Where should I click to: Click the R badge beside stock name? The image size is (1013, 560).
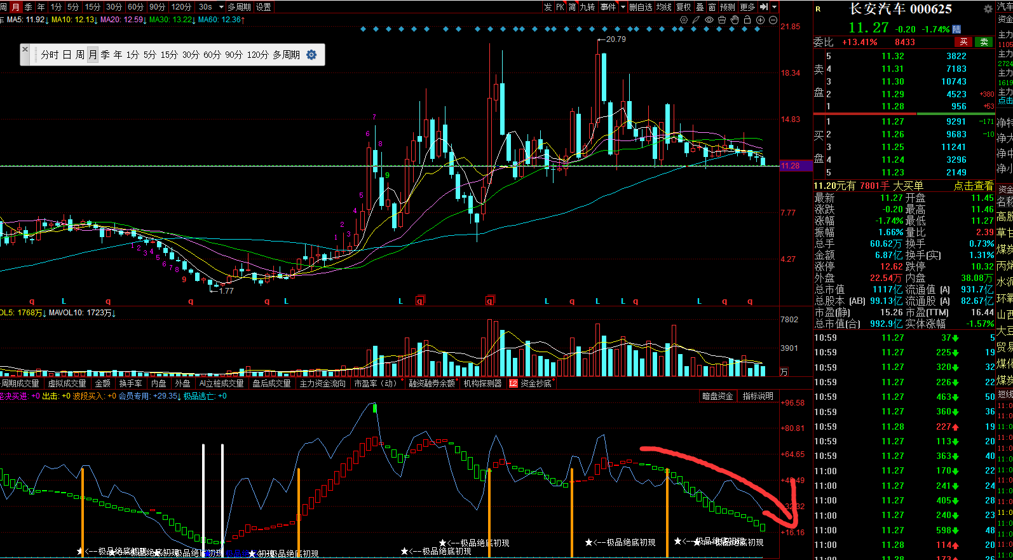[818, 9]
